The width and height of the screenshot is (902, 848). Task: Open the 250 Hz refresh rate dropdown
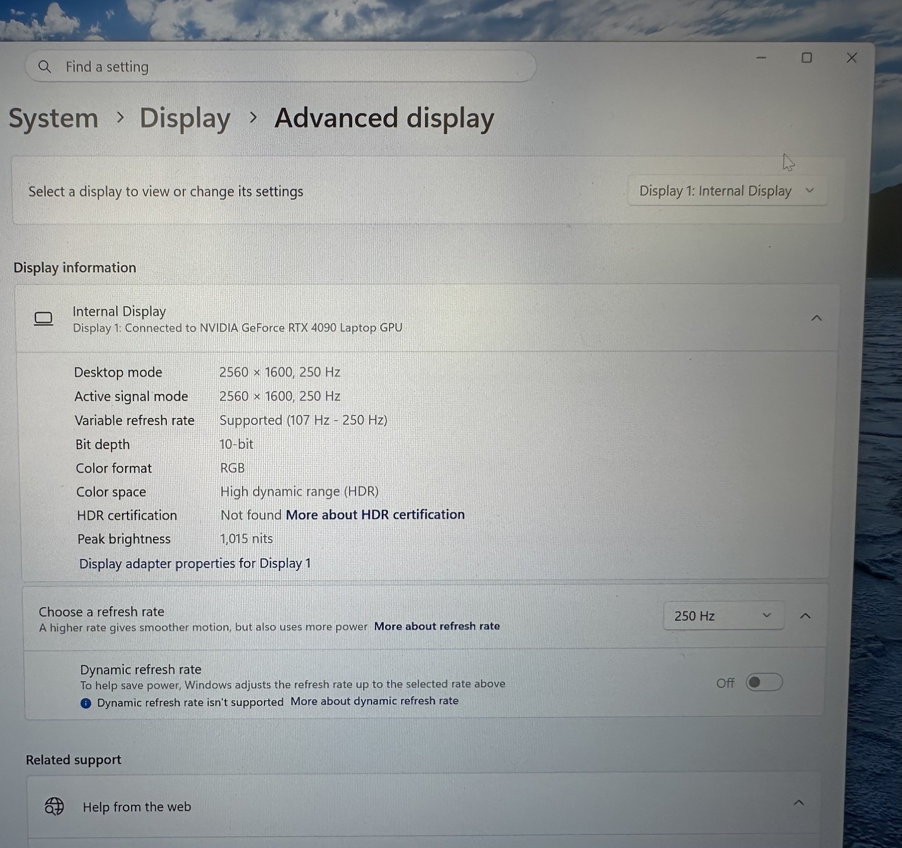click(723, 616)
